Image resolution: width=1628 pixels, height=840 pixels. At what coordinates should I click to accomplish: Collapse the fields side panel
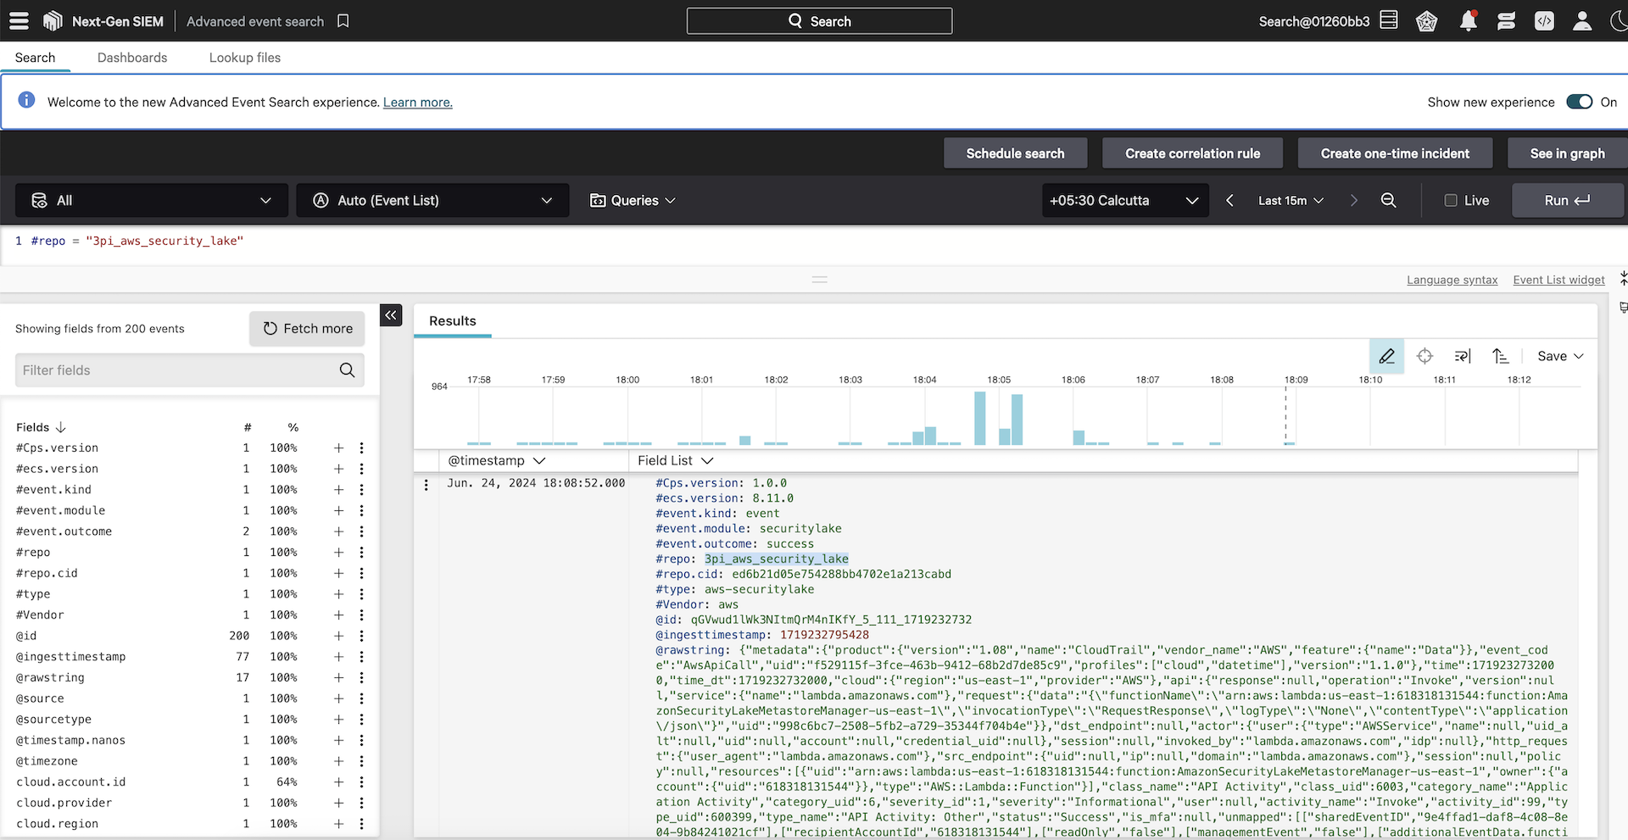pyautogui.click(x=391, y=315)
